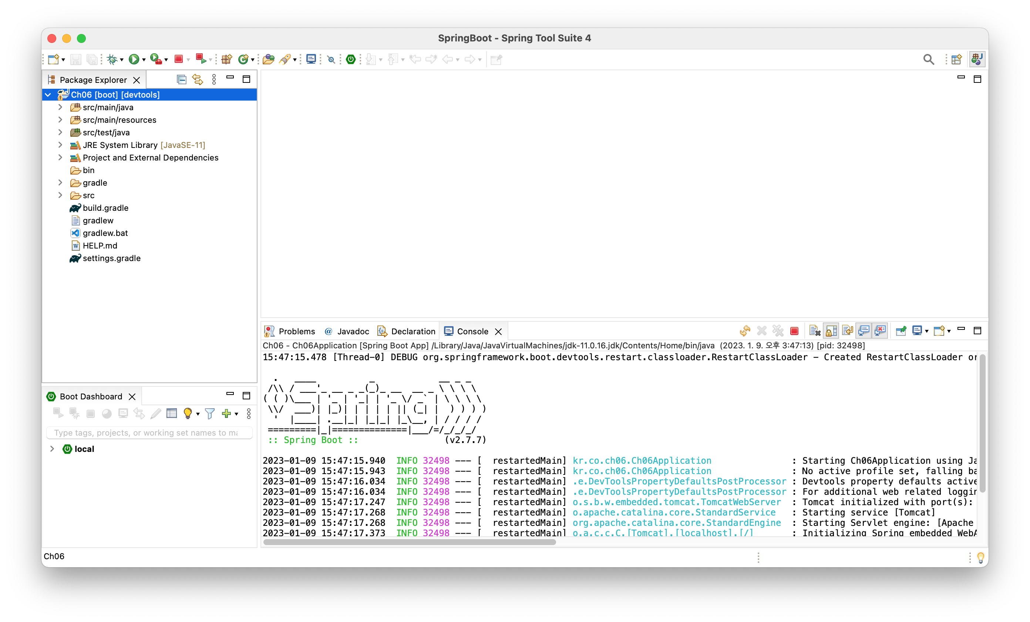Toggle Link with Editor in Package Explorer

point(197,80)
